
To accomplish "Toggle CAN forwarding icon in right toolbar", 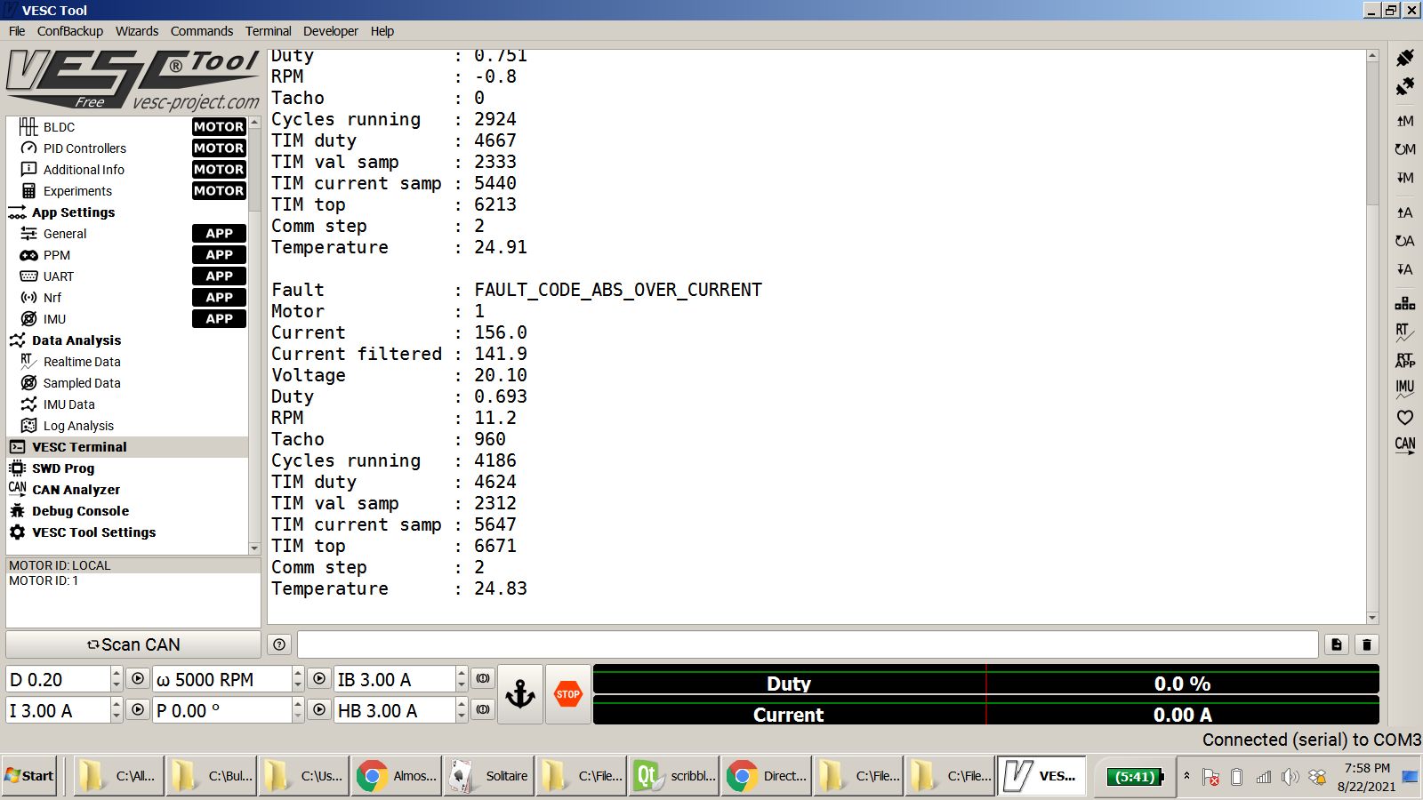I will coord(1404,445).
